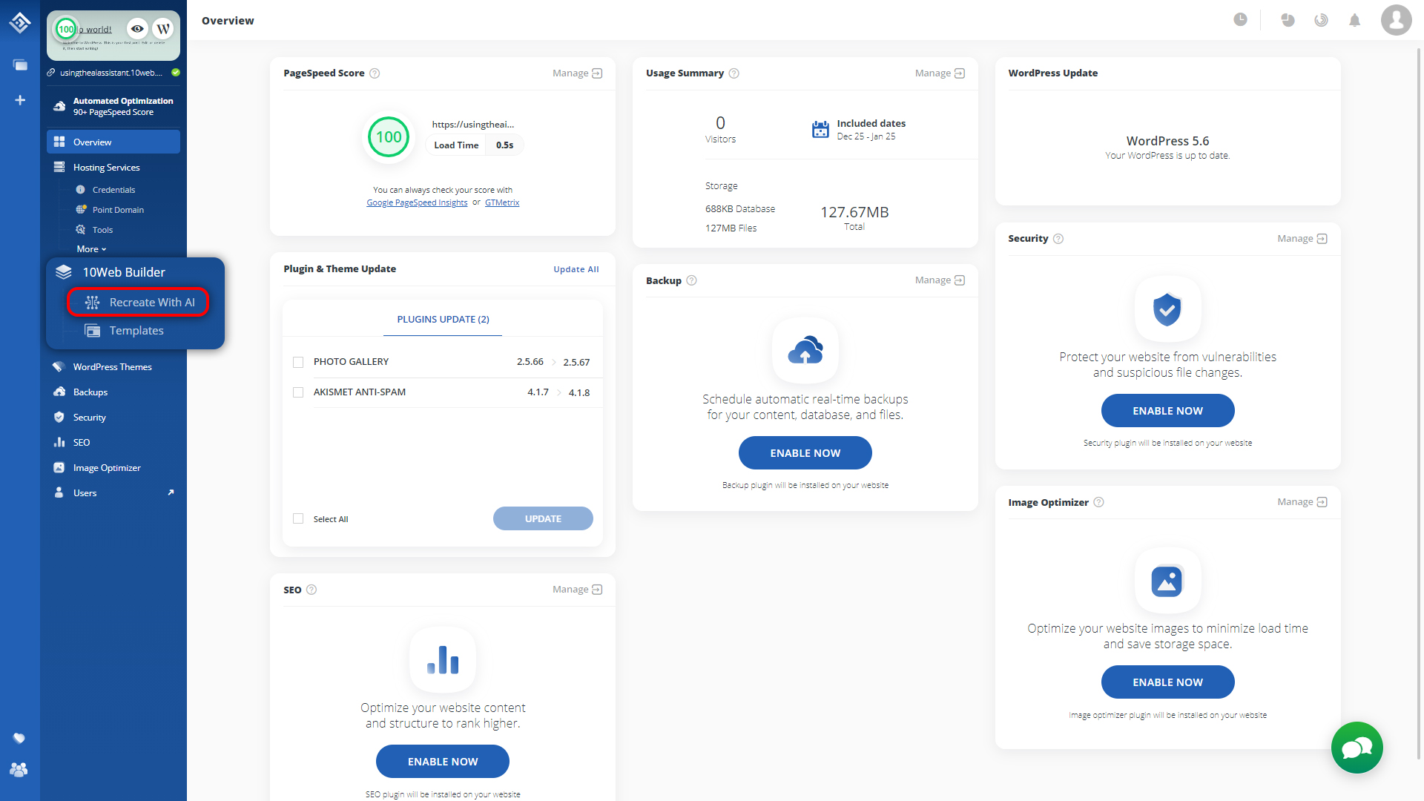Click the Backup help question icon

point(691,280)
